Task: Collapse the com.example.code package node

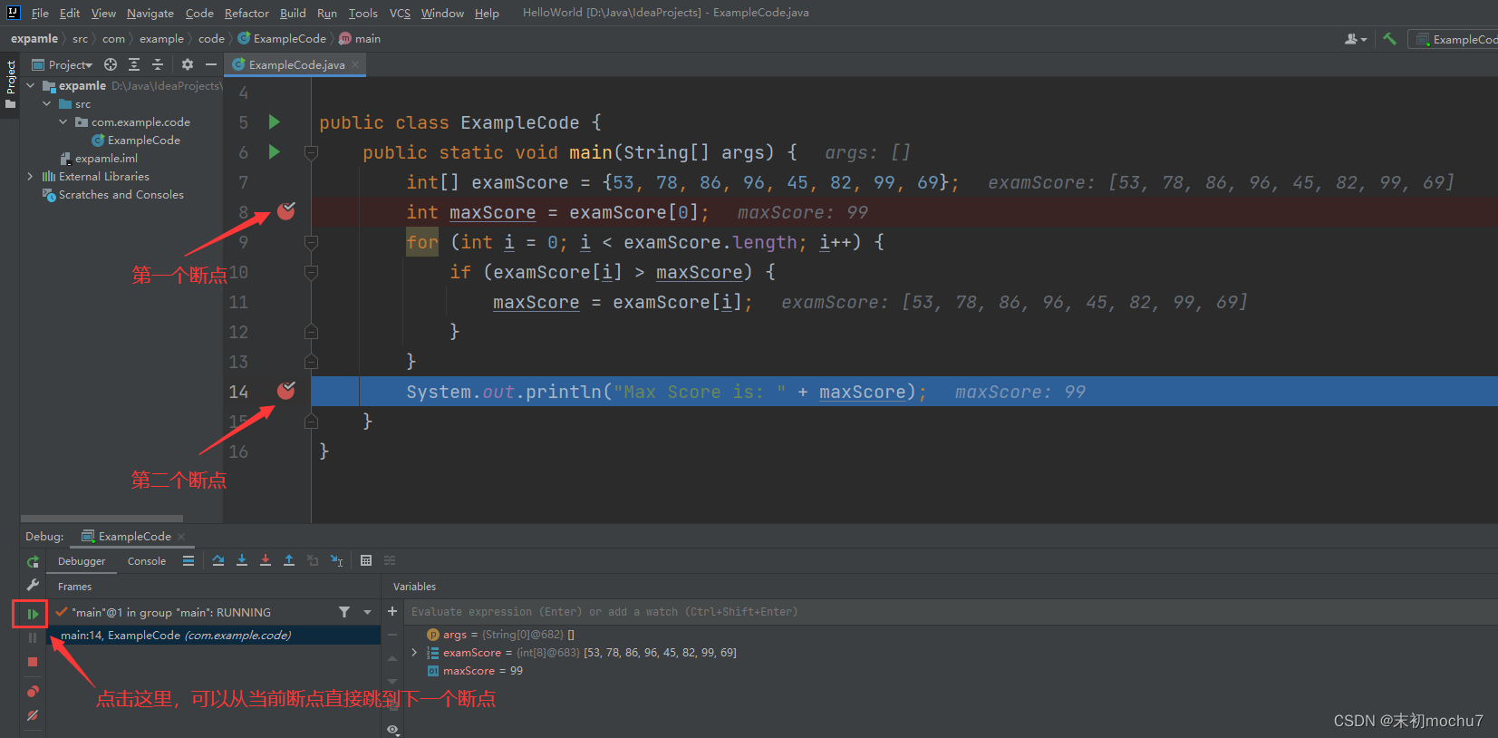Action: pyautogui.click(x=63, y=121)
